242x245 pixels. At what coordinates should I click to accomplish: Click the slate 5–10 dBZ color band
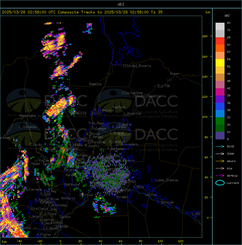click(x=220, y=136)
